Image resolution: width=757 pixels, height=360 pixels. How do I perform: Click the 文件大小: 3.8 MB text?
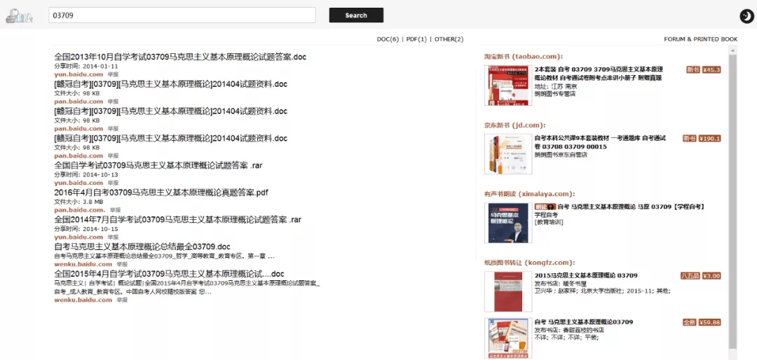(79, 202)
